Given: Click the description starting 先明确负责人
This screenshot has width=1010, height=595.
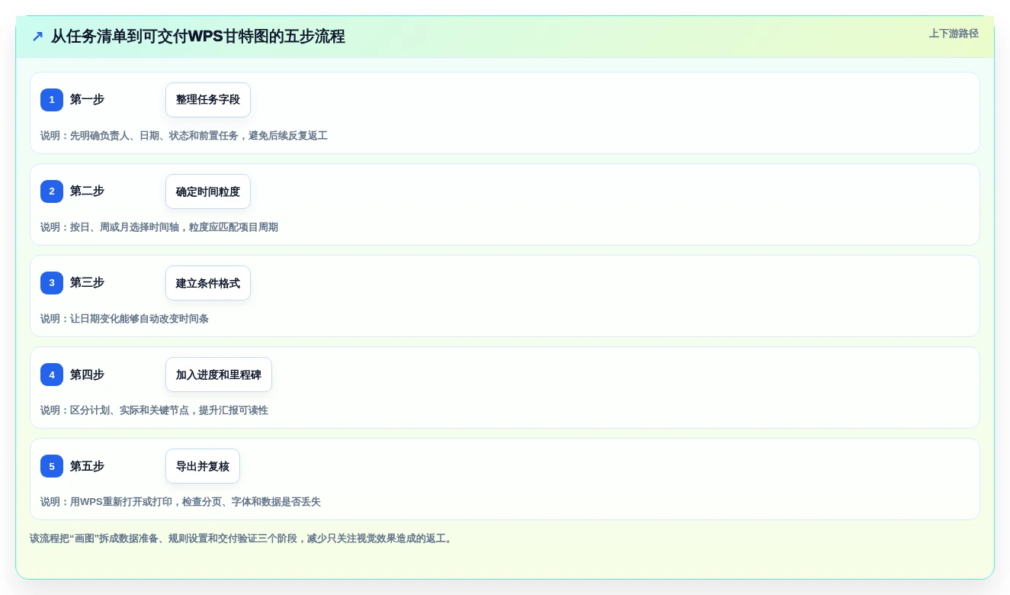Looking at the screenshot, I should click(184, 136).
